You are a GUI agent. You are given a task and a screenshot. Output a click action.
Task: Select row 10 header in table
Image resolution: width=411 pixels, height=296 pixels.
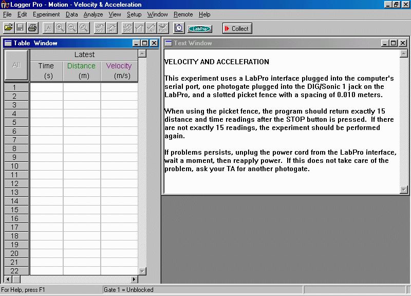point(16,166)
